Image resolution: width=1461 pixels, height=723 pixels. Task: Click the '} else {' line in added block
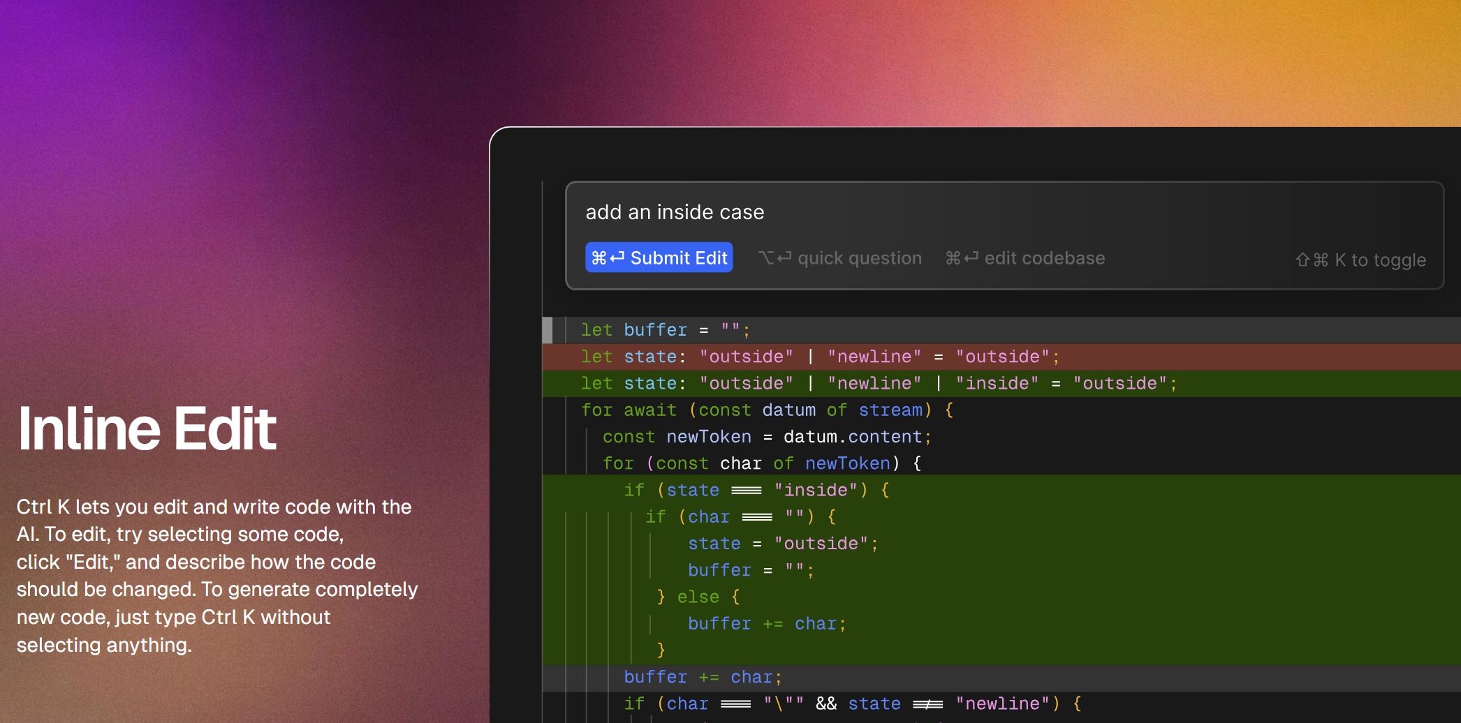698,597
